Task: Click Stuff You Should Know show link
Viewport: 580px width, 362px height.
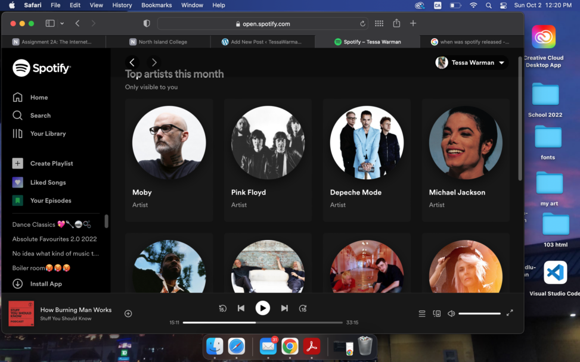Action: pyautogui.click(x=66, y=319)
